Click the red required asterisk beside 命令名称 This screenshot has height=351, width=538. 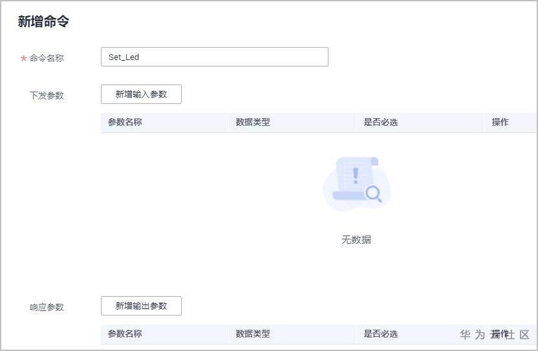coord(24,59)
